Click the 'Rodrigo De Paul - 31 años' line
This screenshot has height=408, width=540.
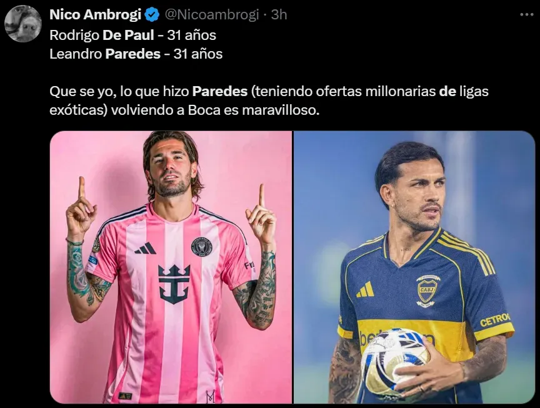coord(133,35)
